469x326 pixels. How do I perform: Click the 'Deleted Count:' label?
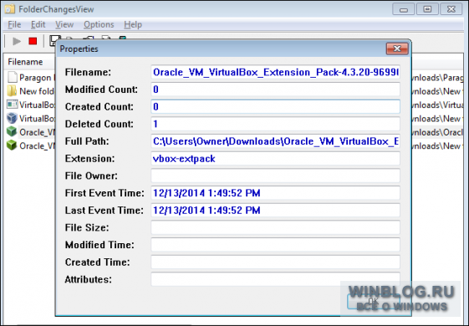[99, 124]
